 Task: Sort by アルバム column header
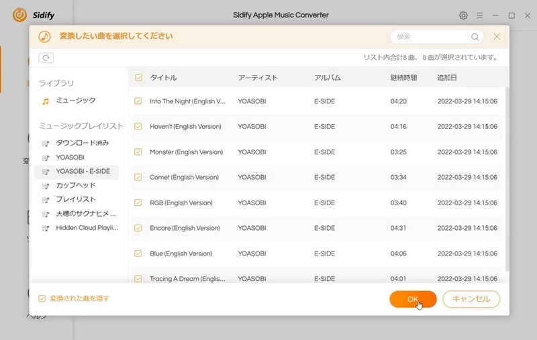328,78
